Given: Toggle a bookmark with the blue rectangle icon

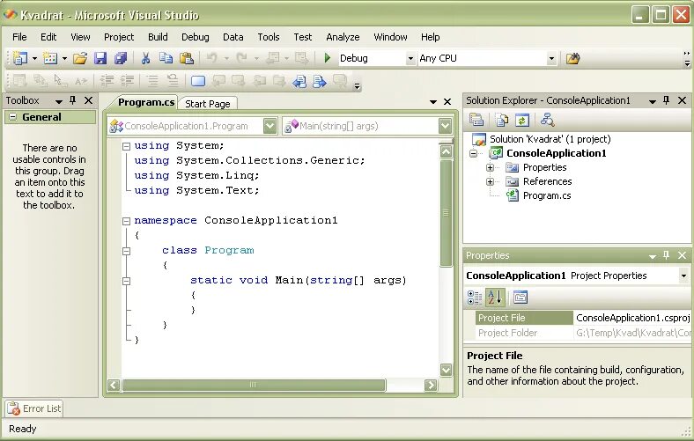Looking at the screenshot, I should point(198,81).
